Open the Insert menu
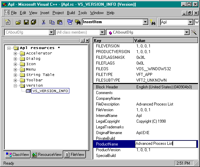The width and height of the screenshot is (200, 167). pyautogui.click(x=45, y=13)
